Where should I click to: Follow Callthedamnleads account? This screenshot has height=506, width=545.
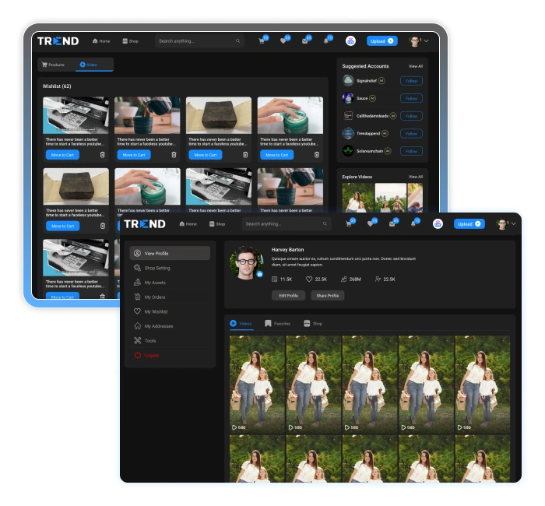point(411,116)
